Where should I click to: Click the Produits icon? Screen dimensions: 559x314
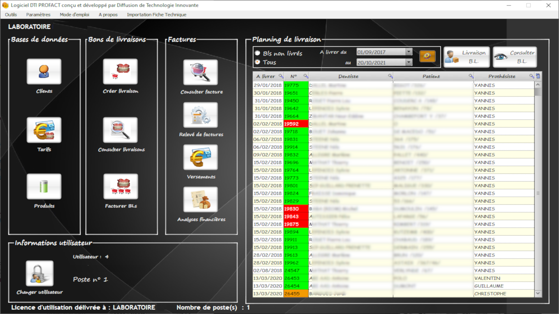click(x=44, y=186)
